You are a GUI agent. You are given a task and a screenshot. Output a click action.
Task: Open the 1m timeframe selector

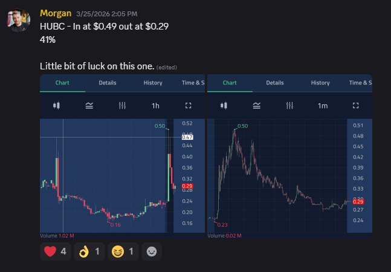click(x=323, y=106)
